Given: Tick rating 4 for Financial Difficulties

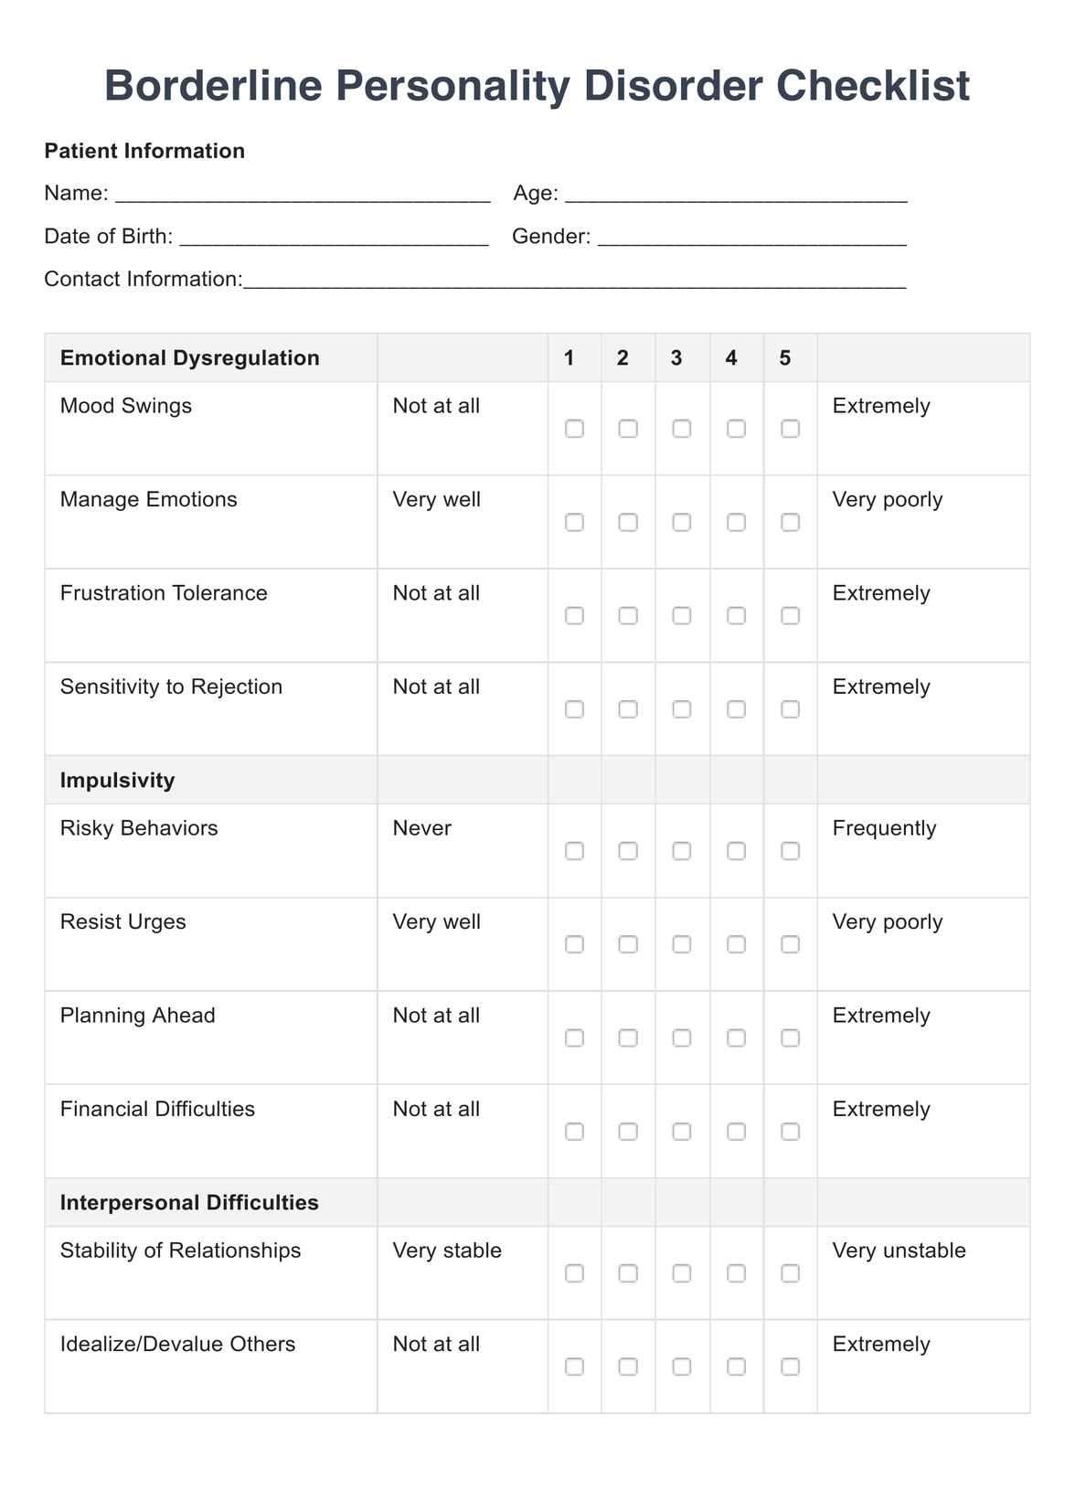Looking at the screenshot, I should 736,1132.
